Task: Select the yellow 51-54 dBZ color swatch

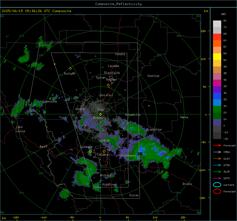Action: coord(217,57)
